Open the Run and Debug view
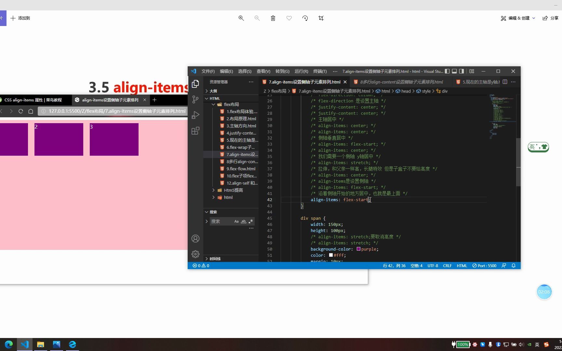This screenshot has width=562, height=351. click(195, 115)
